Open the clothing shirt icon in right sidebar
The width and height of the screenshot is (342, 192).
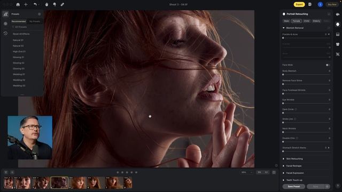tap(338, 44)
